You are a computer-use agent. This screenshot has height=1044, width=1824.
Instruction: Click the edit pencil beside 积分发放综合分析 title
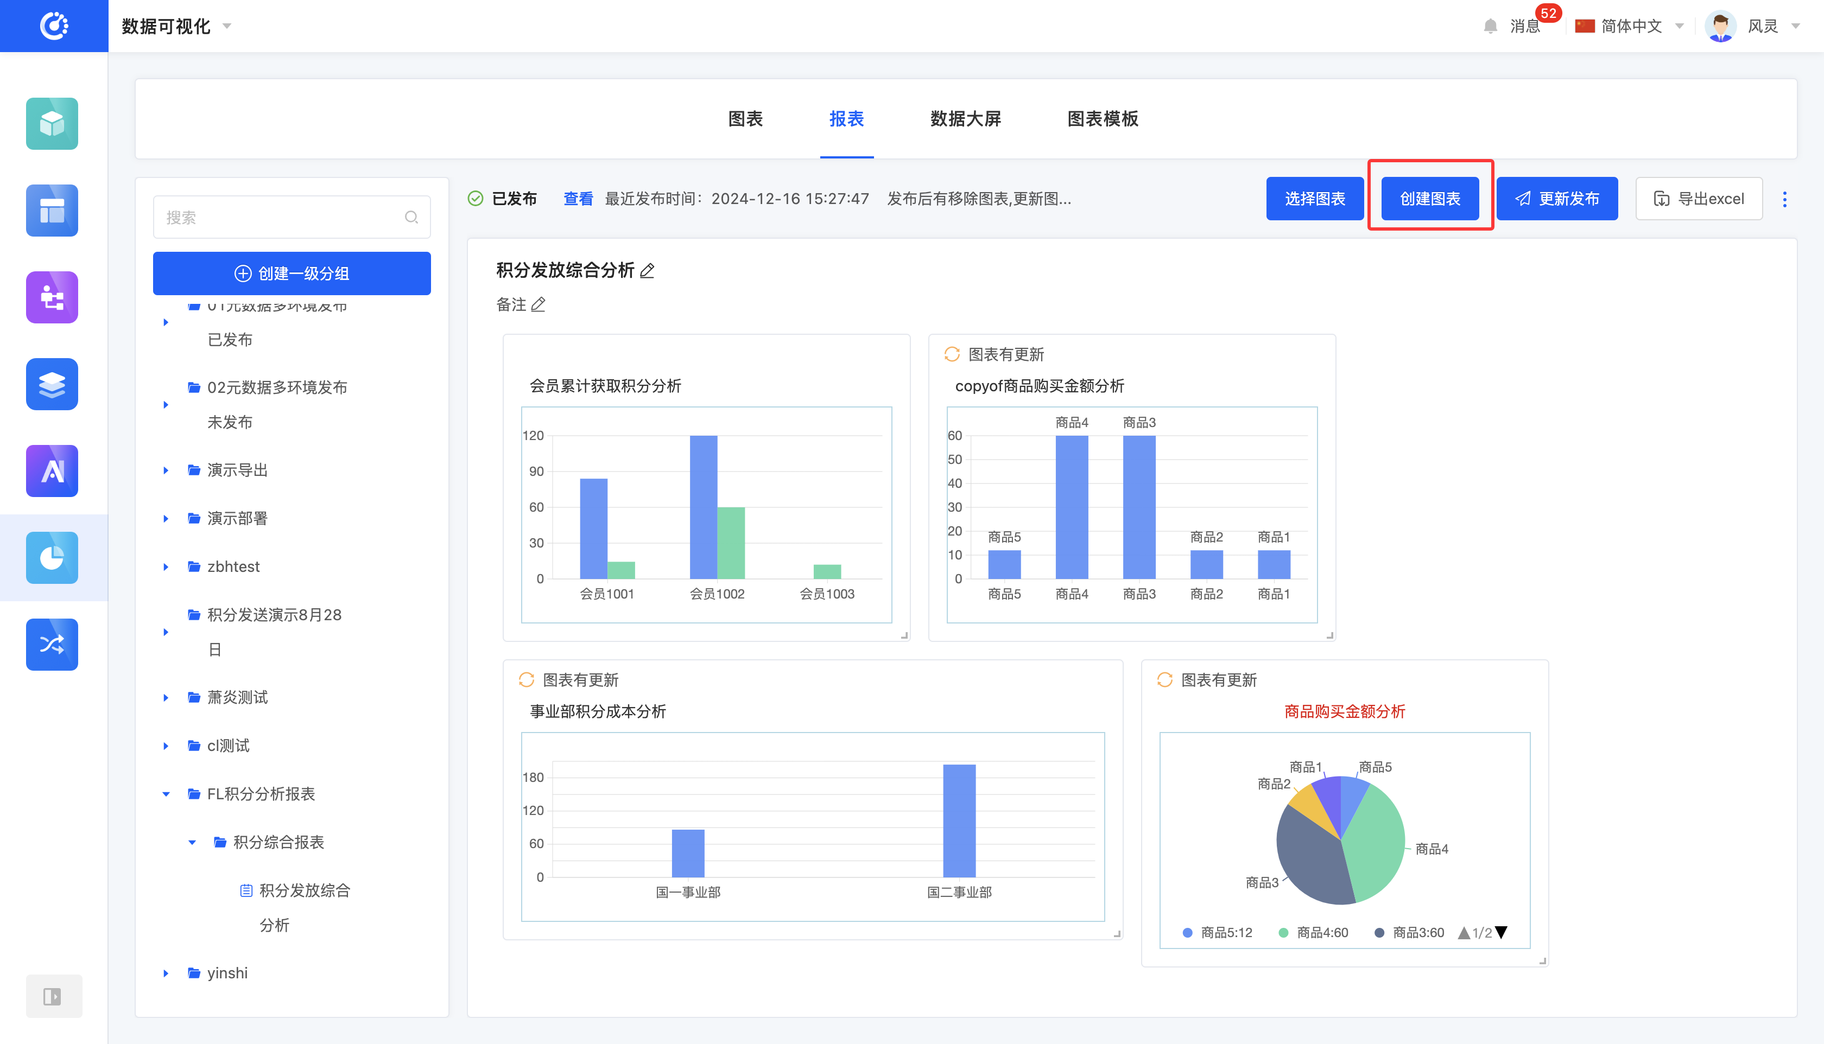(x=647, y=271)
